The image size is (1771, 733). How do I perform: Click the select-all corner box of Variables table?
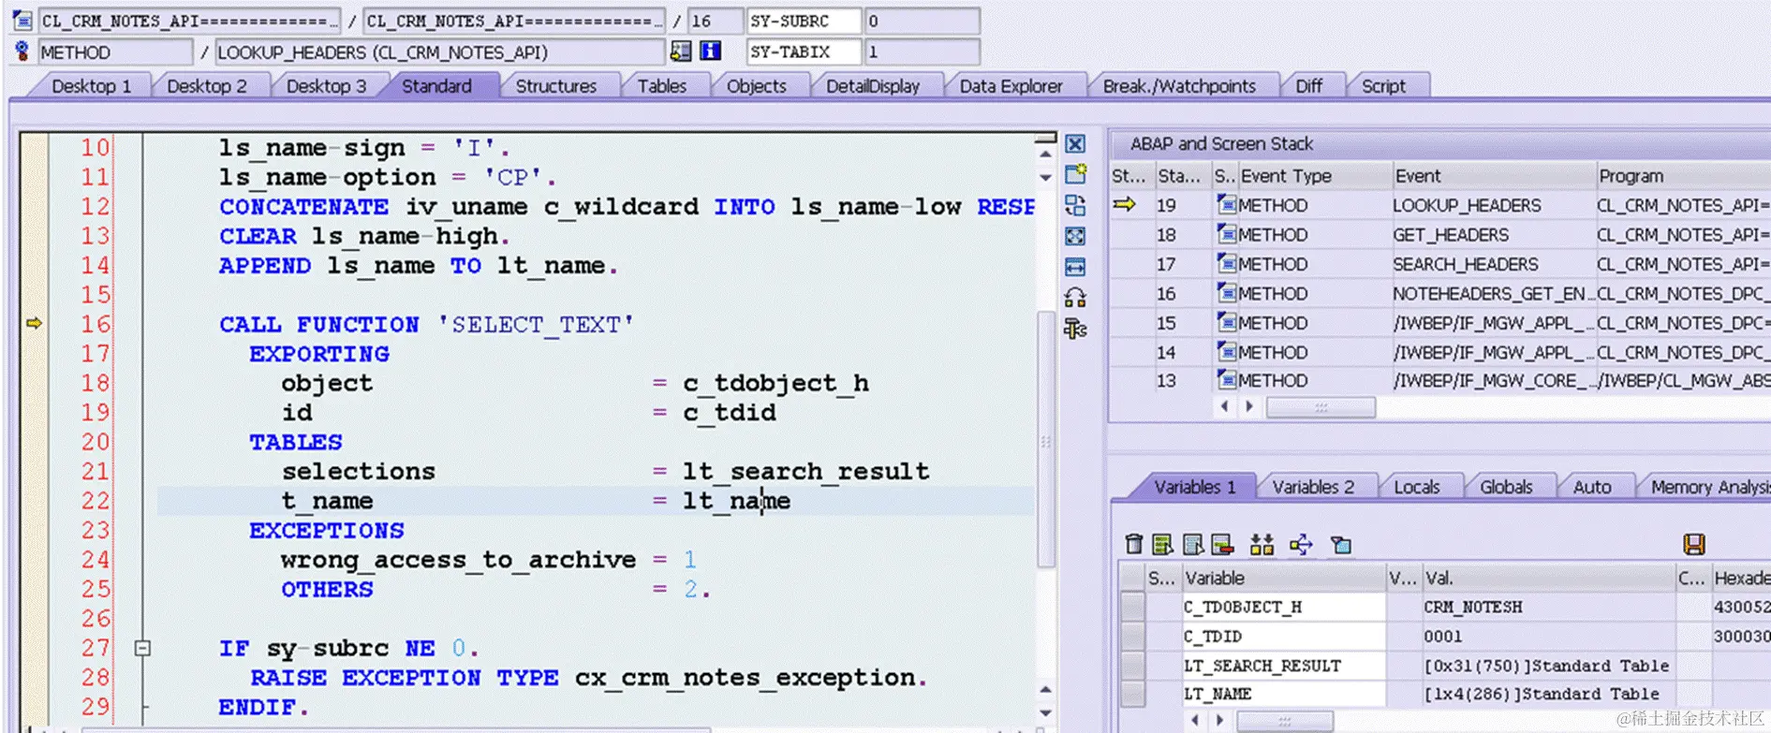click(x=1132, y=578)
